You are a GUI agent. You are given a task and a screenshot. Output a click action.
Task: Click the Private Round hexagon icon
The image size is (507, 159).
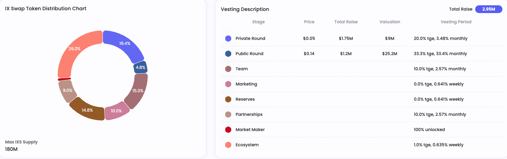228,39
